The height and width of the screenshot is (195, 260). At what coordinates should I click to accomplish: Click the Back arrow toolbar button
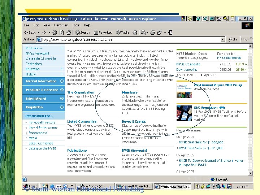click(x=30, y=32)
